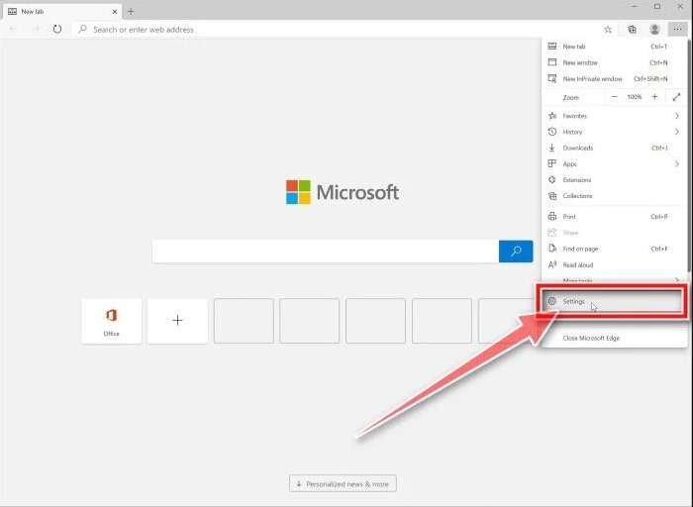This screenshot has height=507, width=693.
Task: Select Find on page
Action: [x=615, y=249]
